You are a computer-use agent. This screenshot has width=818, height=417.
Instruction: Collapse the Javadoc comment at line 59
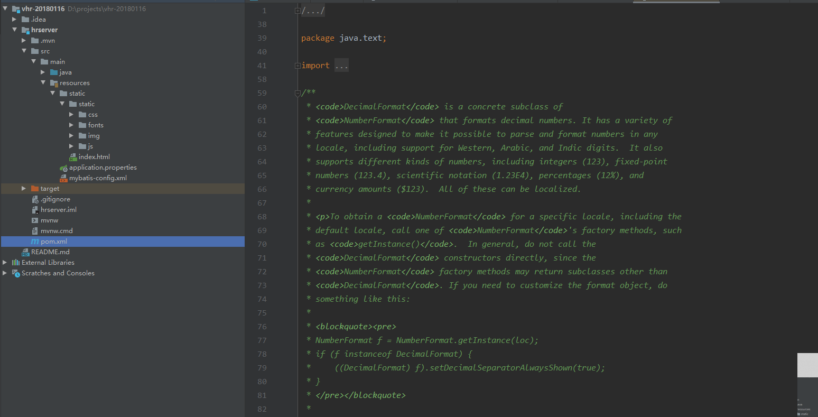point(298,93)
